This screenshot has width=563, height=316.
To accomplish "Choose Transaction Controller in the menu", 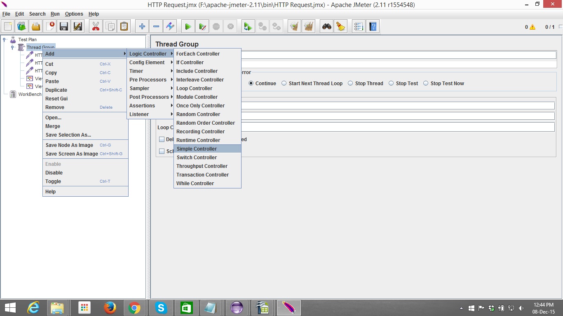I will (207, 175).
